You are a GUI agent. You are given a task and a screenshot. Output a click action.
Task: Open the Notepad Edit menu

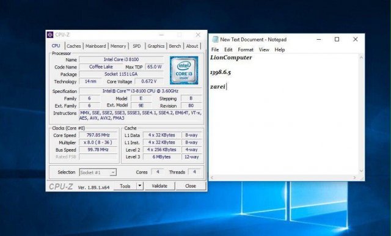pos(228,50)
